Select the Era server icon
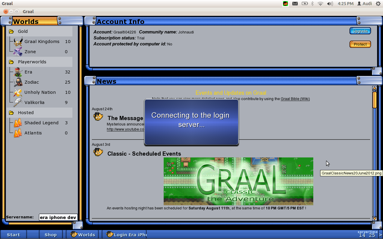This screenshot has width=383, height=239. pos(18,72)
